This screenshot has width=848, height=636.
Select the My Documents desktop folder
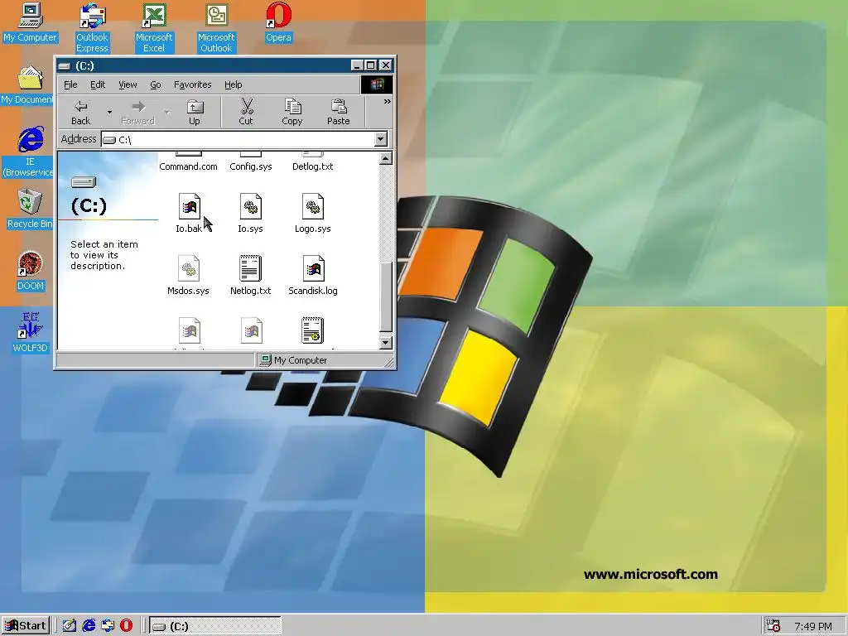click(x=28, y=85)
